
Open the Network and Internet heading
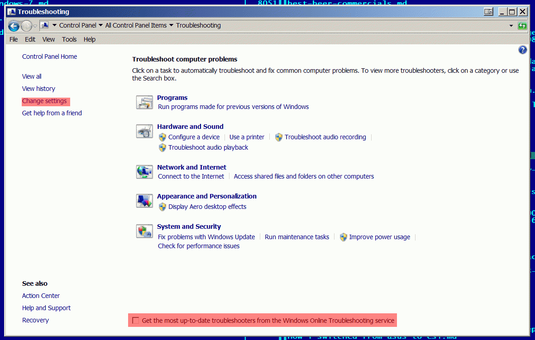[x=192, y=167]
